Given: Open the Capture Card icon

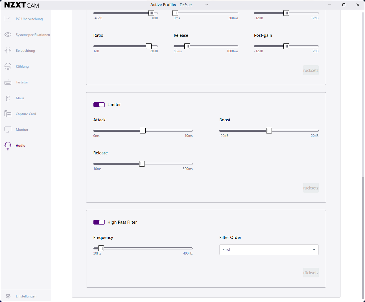Looking at the screenshot, I should coord(8,114).
